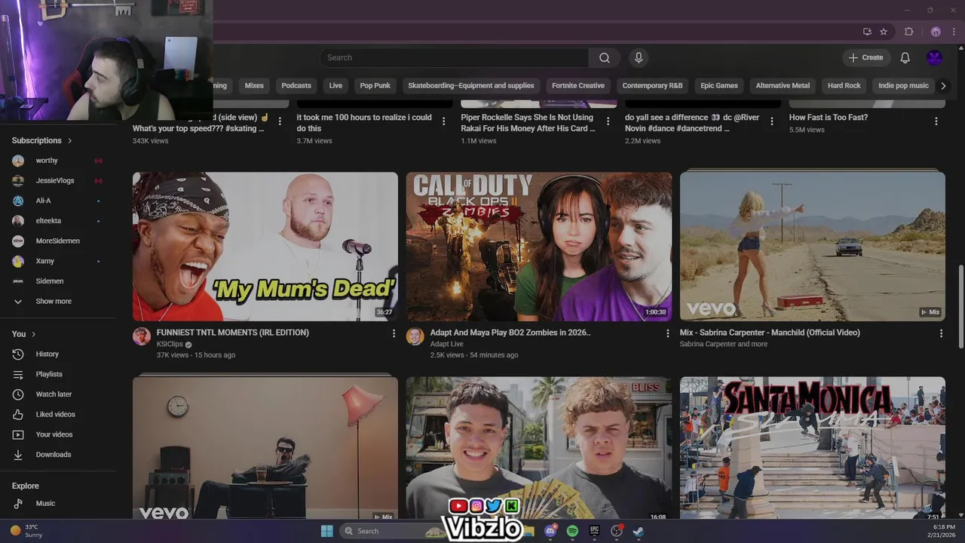Start voice search with microphone icon

pyautogui.click(x=639, y=57)
